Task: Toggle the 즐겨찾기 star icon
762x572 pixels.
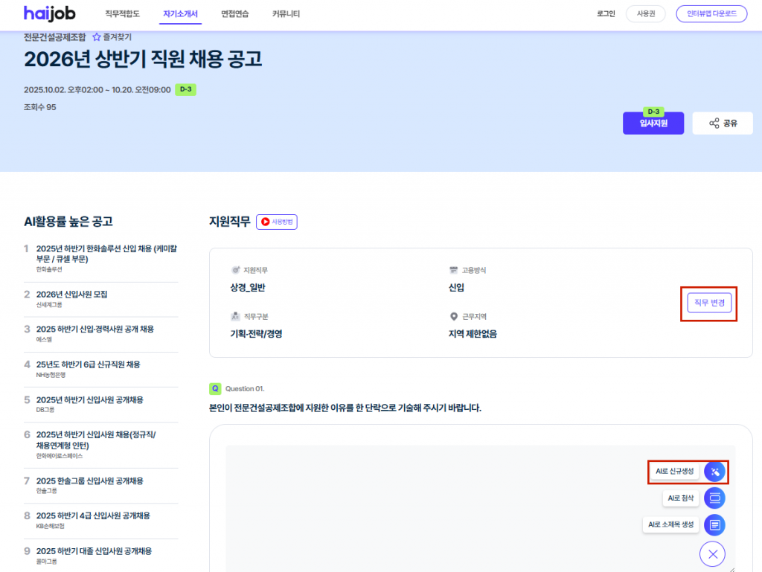Action: 96,36
